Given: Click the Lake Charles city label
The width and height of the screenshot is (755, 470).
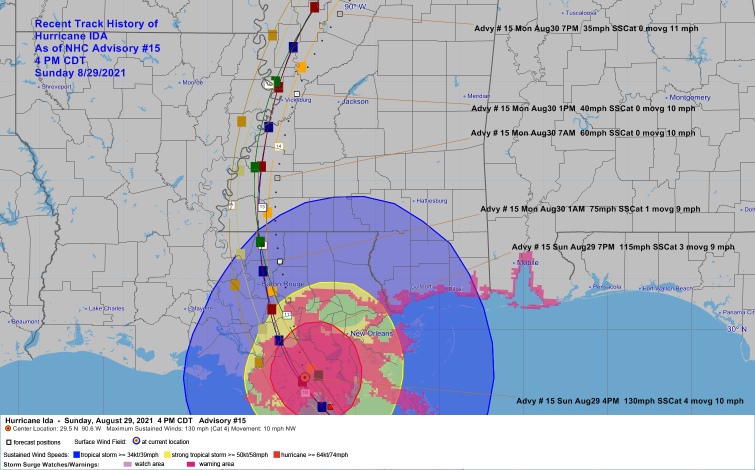Looking at the screenshot, I should 106,308.
